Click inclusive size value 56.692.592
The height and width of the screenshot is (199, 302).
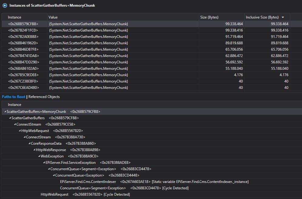280,62
